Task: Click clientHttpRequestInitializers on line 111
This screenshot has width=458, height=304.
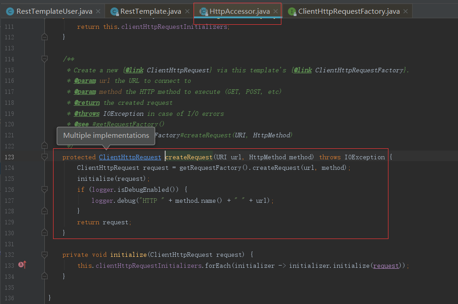Action: [174, 27]
